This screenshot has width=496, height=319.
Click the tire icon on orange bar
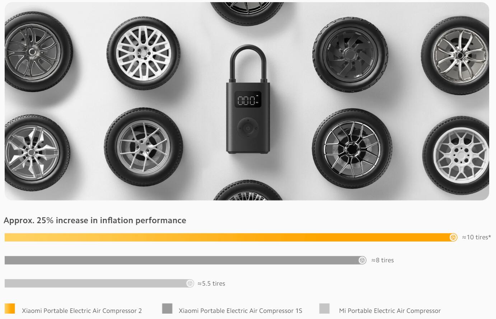(x=453, y=237)
